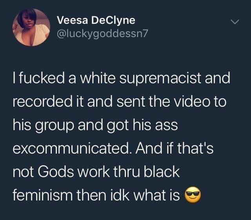Click the word 'work' in the tweet
This screenshot has height=220, width=251.
[x=94, y=172]
